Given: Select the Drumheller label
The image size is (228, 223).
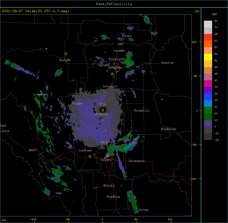Looking at the screenshot, I should 169,129.
